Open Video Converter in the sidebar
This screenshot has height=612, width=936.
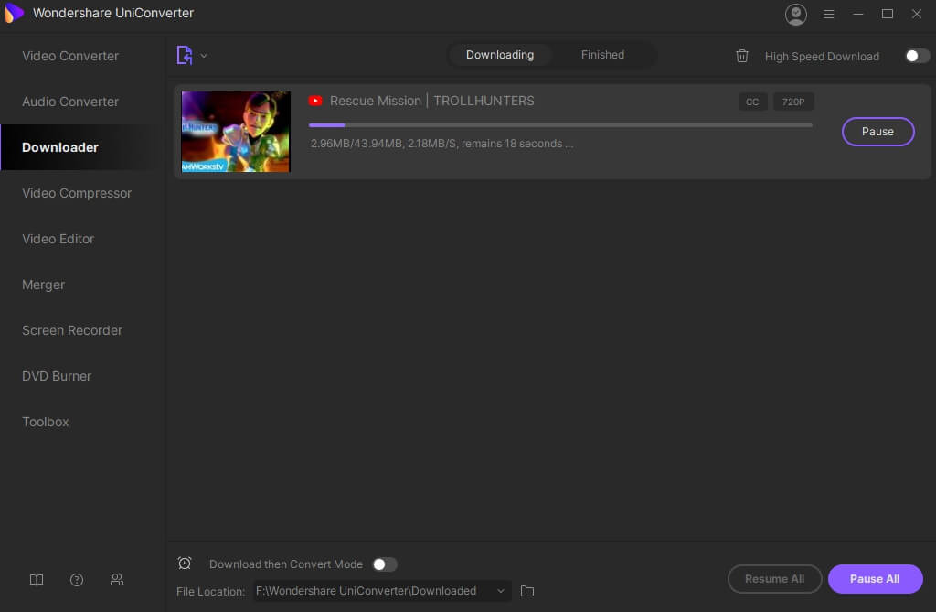(70, 56)
